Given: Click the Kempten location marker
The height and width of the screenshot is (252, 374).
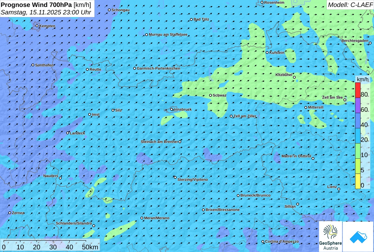Looking at the screenshot, I should pyautogui.click(x=37, y=26).
